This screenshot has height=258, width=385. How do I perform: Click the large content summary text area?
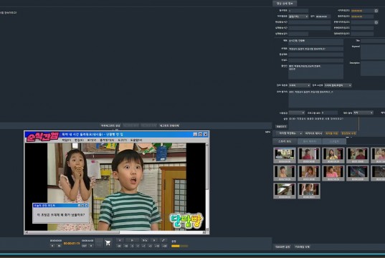pos(337,99)
